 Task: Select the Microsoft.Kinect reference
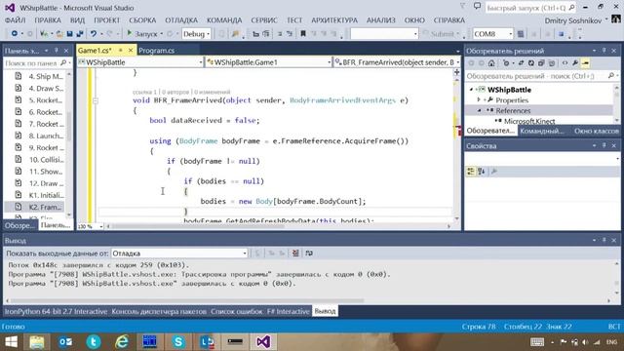529,121
